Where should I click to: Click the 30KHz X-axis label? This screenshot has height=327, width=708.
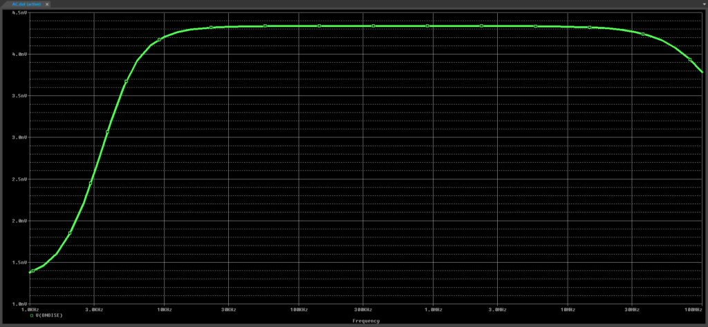[228, 310]
